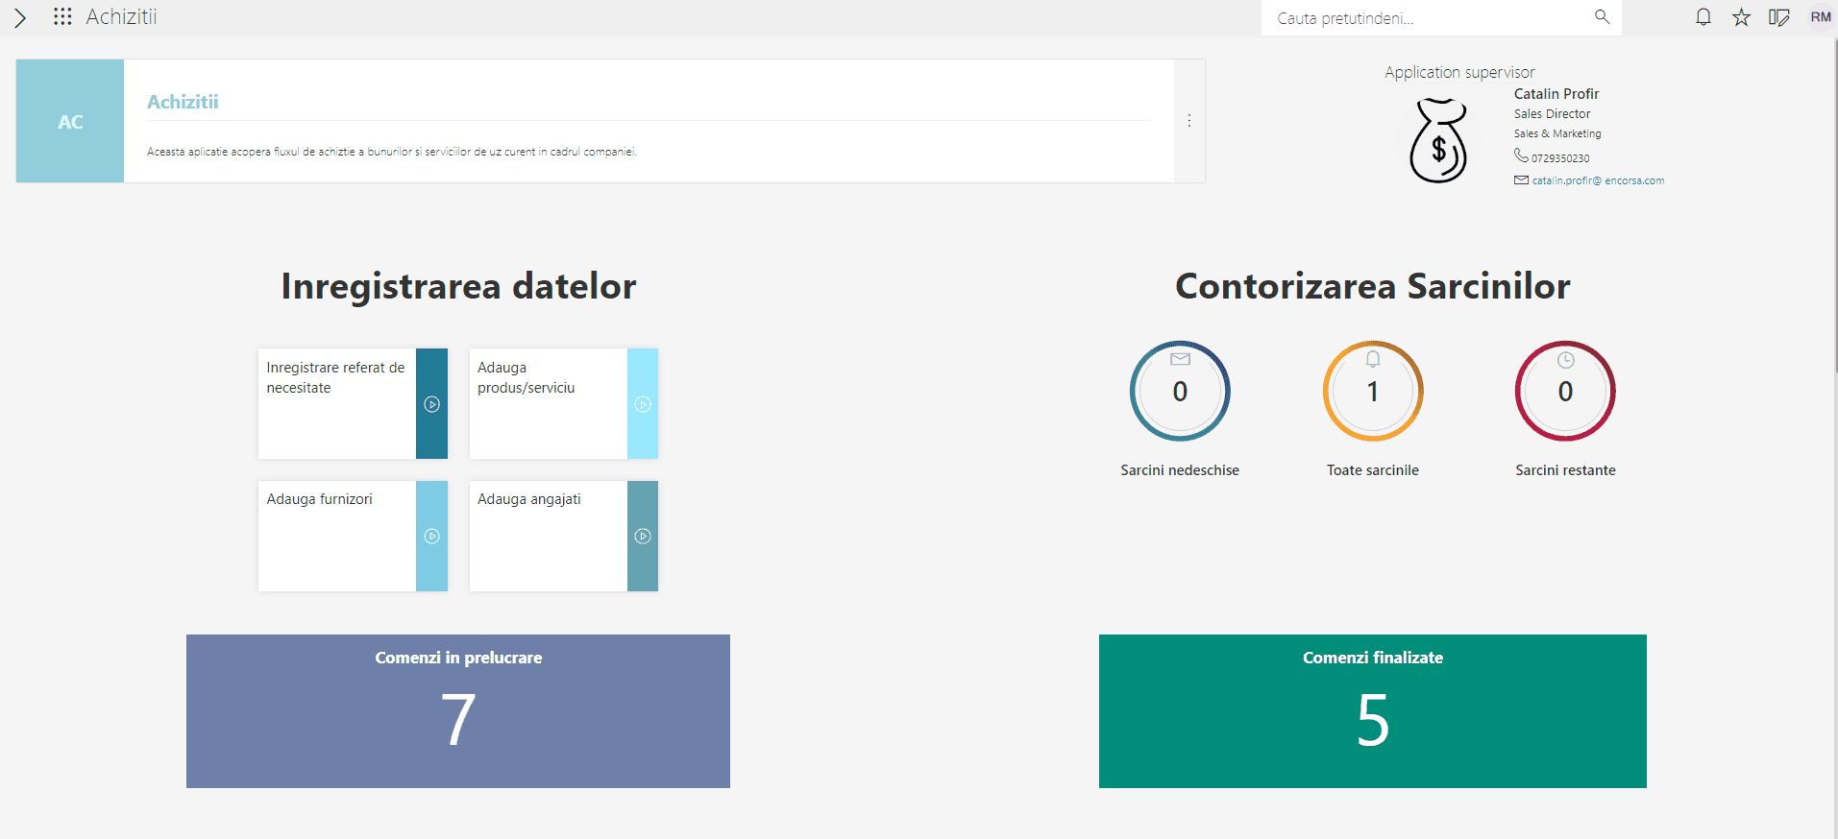The image size is (1838, 839).
Task: Click play icon on Adauga produs/serviciu tile
Action: click(643, 404)
